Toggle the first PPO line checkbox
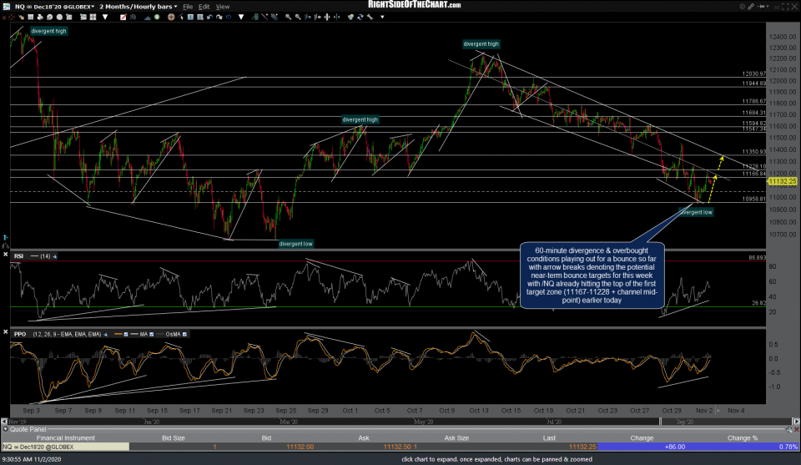Viewport: 801px width, 465px height. pos(126,334)
